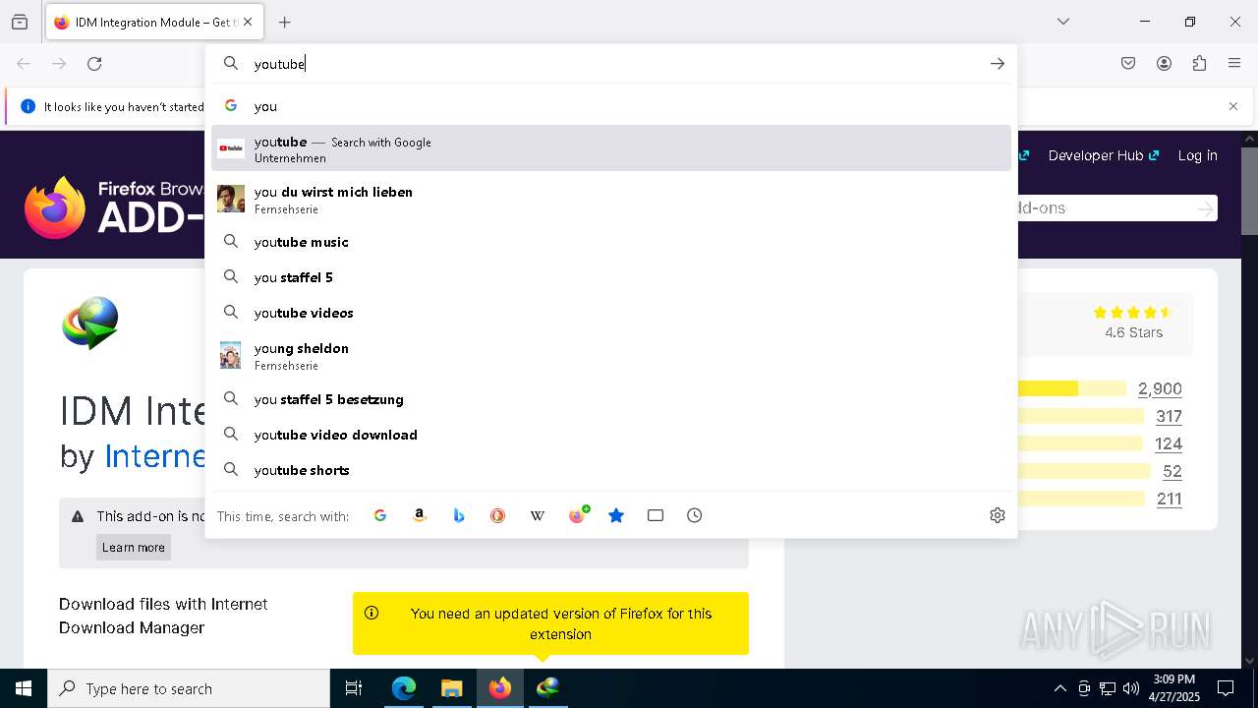Pick 'you staffel 5 besetzung' suggestion
Viewport: 1258px width, 708px height.
pos(611,399)
